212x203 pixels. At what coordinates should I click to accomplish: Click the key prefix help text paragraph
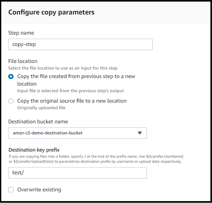point(96,159)
